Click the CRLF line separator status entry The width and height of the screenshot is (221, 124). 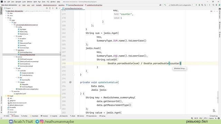click(201, 118)
